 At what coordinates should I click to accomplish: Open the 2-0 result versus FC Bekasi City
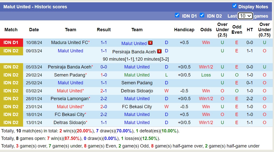(x=104, y=107)
